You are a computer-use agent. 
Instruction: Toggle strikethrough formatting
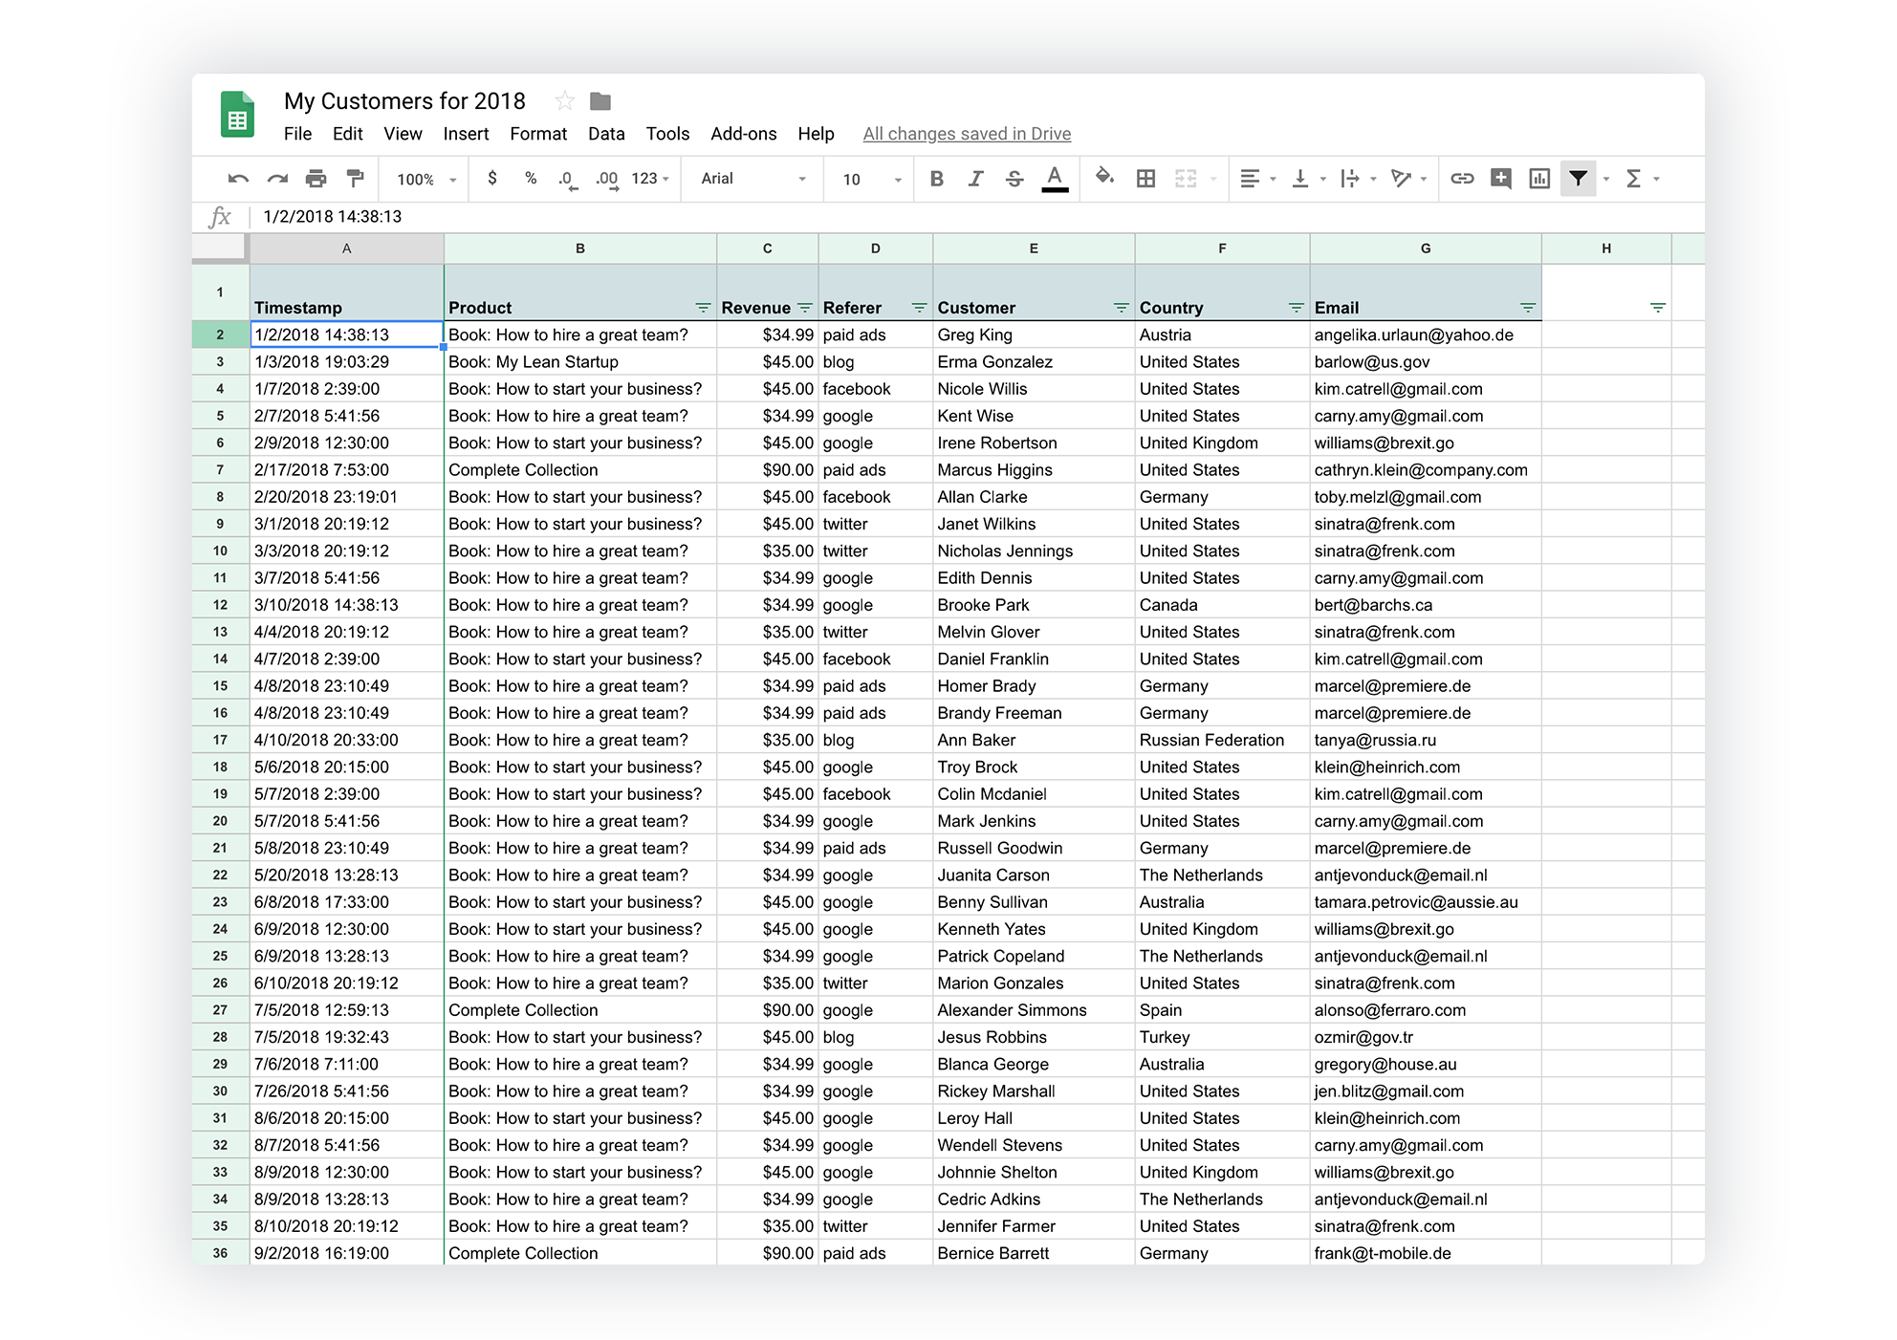[1014, 179]
